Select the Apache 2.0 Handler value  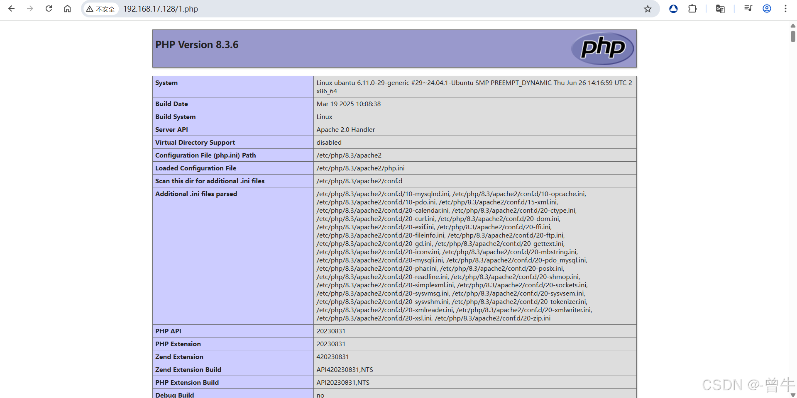click(345, 130)
